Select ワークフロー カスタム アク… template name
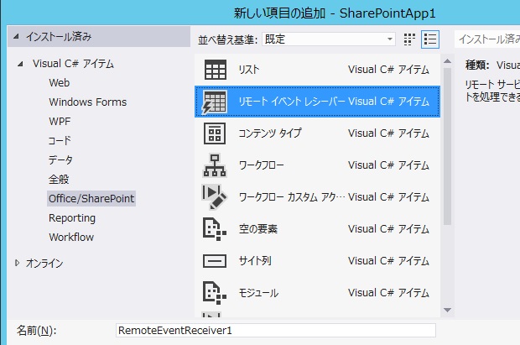Viewport: 520px width, 345px height. 292,197
